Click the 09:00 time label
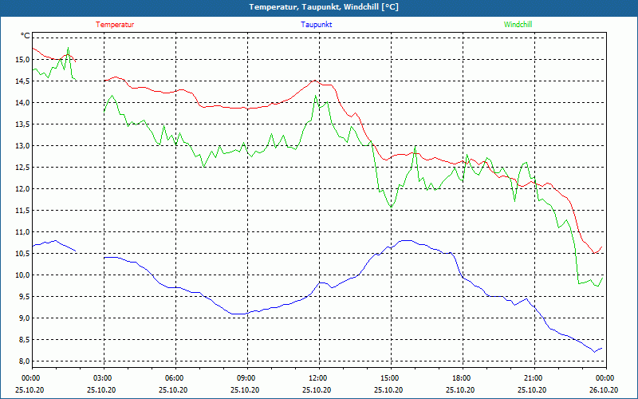 (247, 377)
